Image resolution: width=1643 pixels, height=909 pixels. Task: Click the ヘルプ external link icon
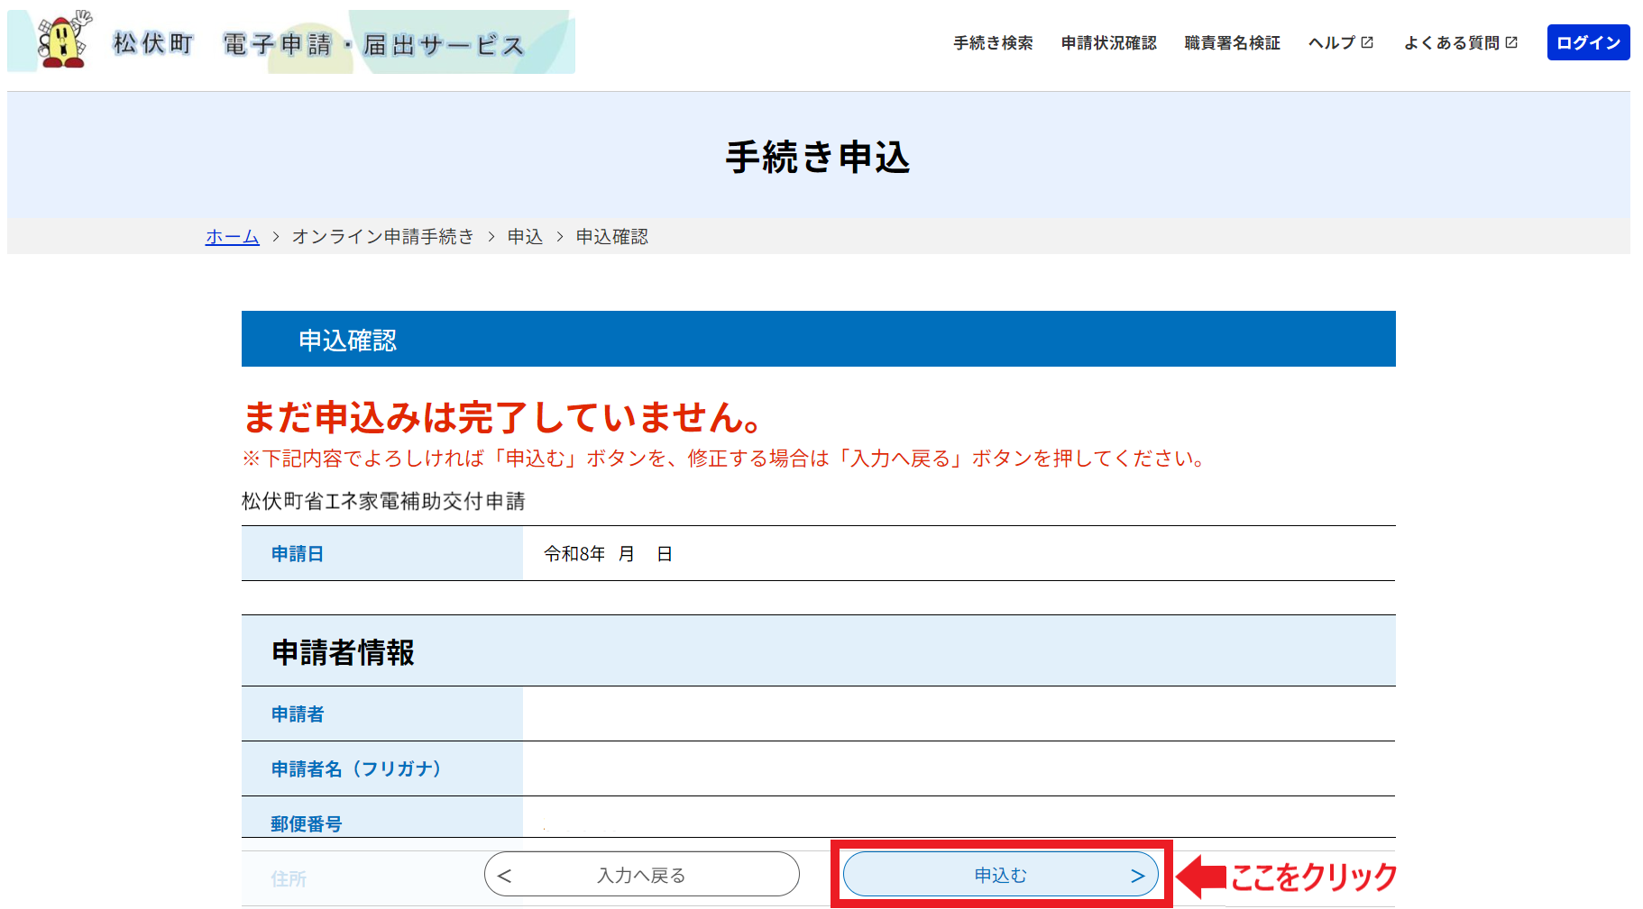click(x=1367, y=42)
